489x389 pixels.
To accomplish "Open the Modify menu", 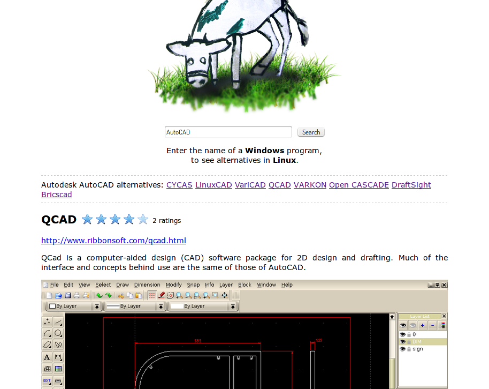I will click(174, 285).
